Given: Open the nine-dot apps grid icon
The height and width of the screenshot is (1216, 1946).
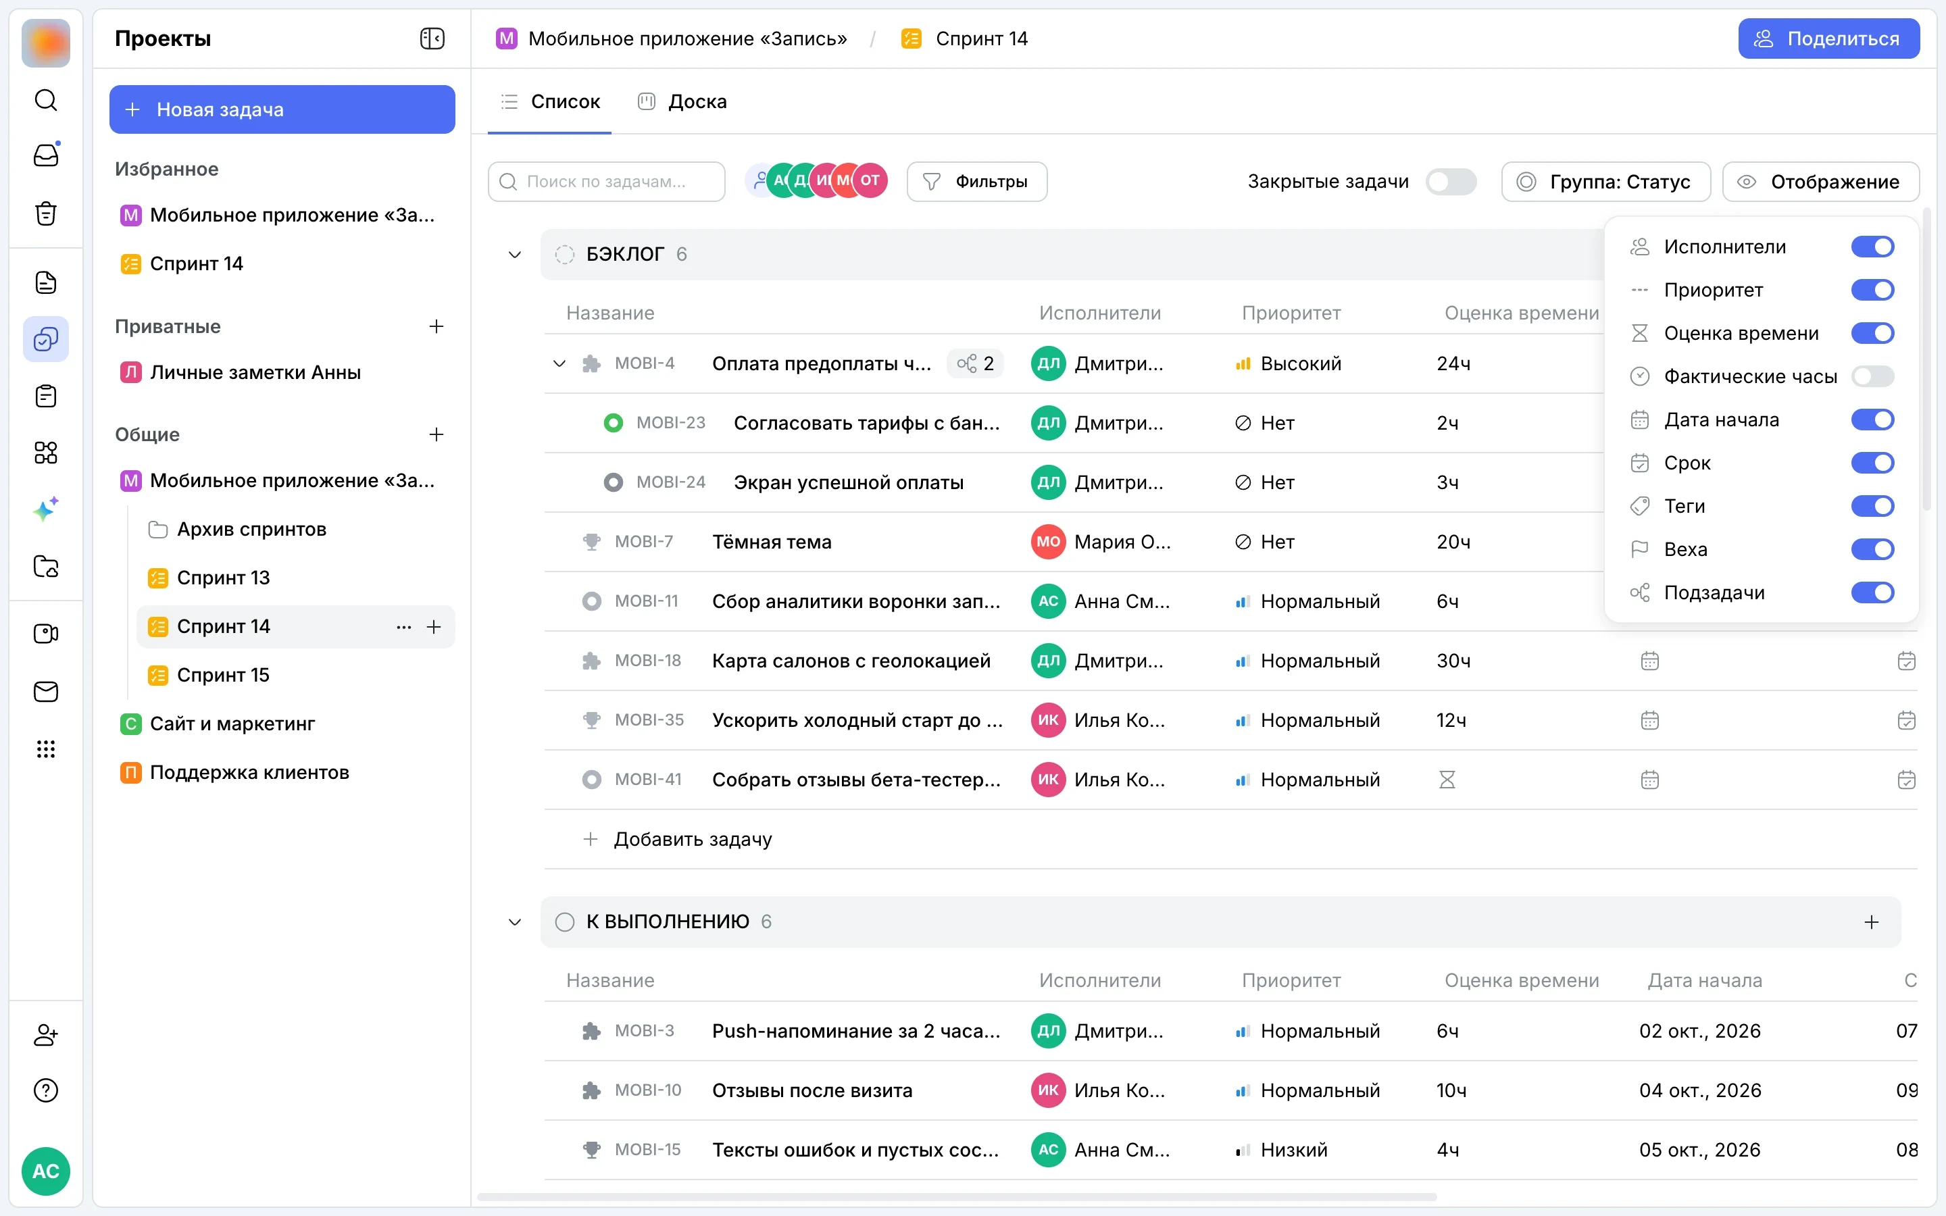Looking at the screenshot, I should (46, 750).
